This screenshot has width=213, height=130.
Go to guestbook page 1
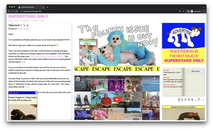tap(179, 100)
